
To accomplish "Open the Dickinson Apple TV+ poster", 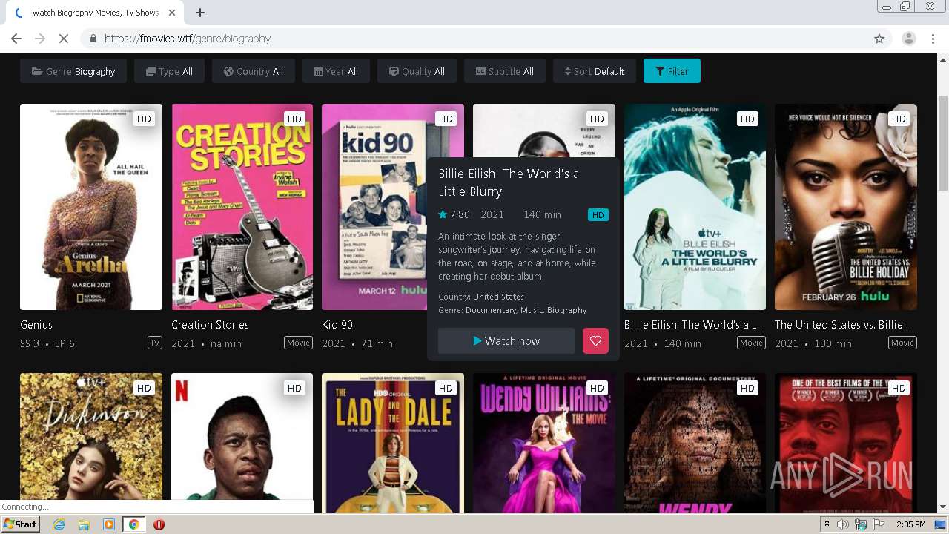I will point(91,443).
